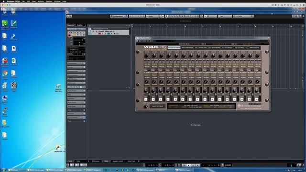
Task: Click the first icon in the VirusHC plugin header
Action: [137, 41]
